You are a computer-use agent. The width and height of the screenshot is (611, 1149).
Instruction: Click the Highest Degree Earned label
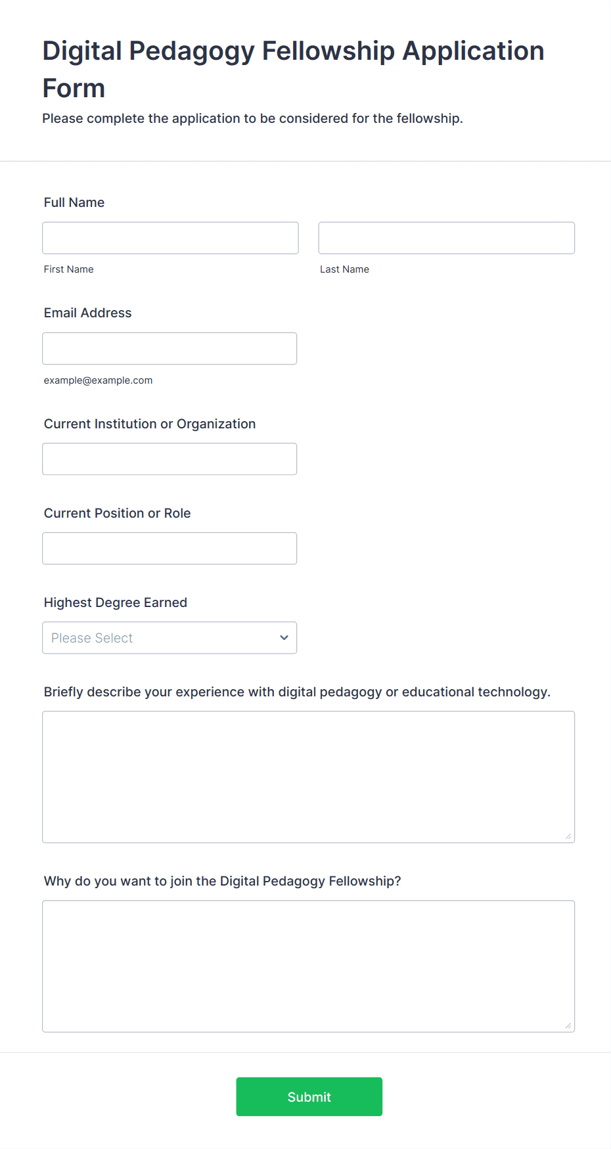click(x=116, y=602)
